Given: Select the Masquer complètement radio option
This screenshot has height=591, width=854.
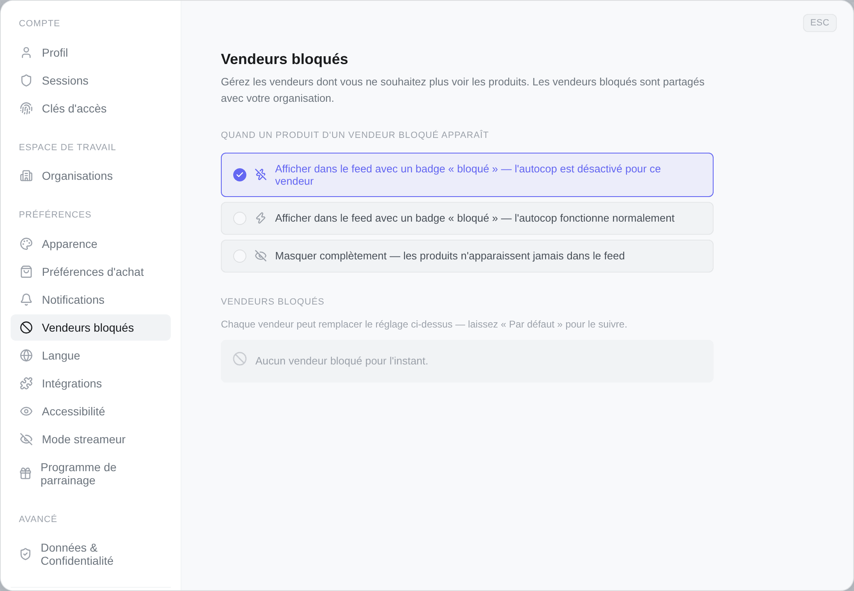Looking at the screenshot, I should pos(467,256).
